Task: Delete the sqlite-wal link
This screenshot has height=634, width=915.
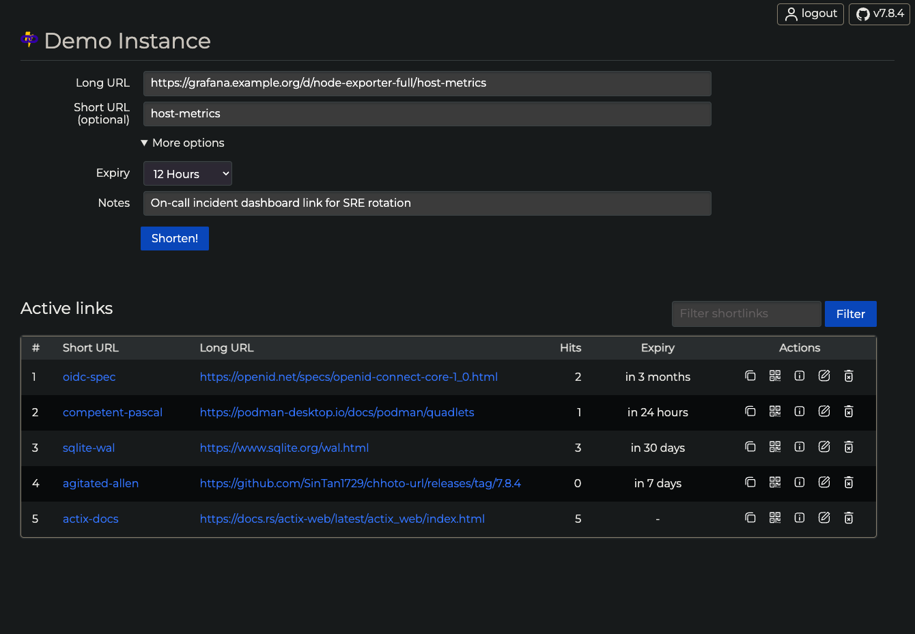Action: tap(849, 447)
